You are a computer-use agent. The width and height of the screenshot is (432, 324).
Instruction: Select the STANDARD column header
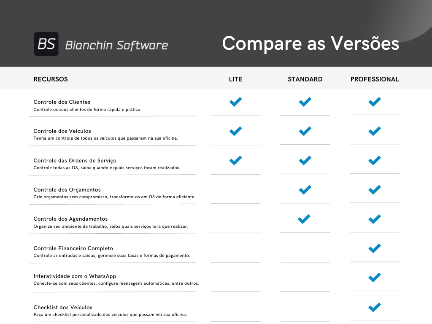[x=305, y=79]
